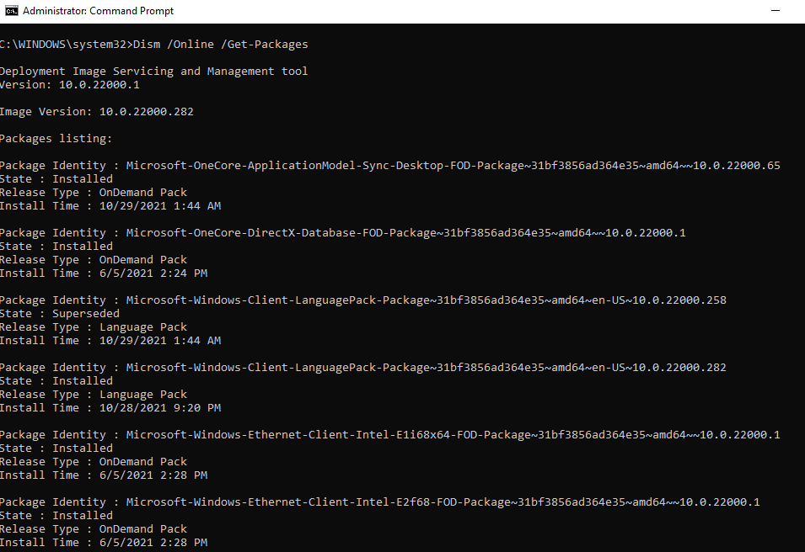Click the DirectX-Database FOD package identity line
Viewport: 805px width, 552px height.
pyautogui.click(x=342, y=232)
